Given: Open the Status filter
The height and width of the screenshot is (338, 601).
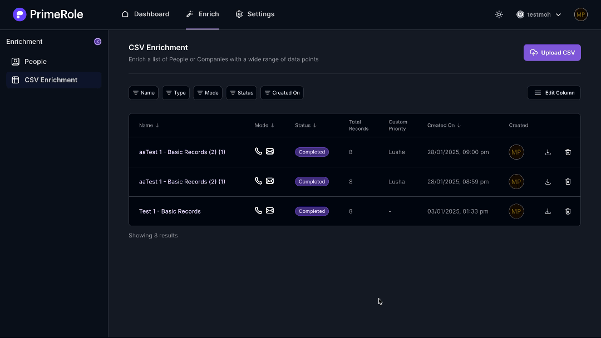Looking at the screenshot, I should click(242, 93).
